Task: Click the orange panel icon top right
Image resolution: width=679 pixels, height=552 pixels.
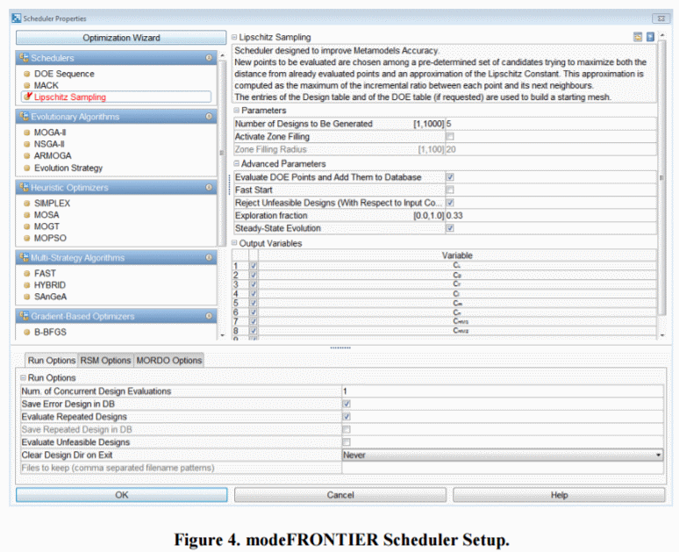Action: pos(638,37)
